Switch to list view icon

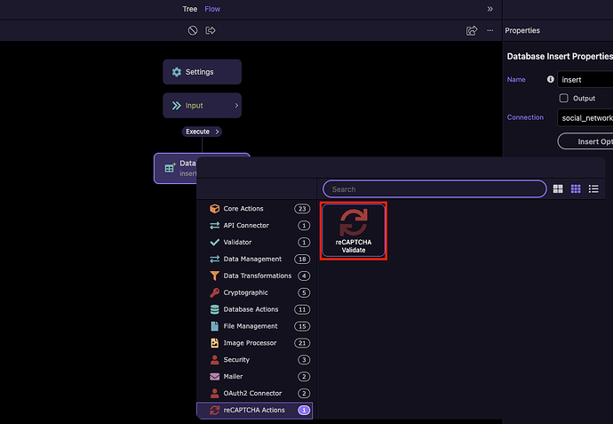(593, 189)
